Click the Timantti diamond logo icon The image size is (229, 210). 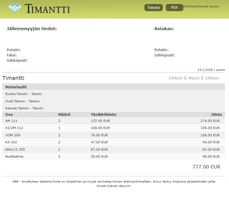15,8
